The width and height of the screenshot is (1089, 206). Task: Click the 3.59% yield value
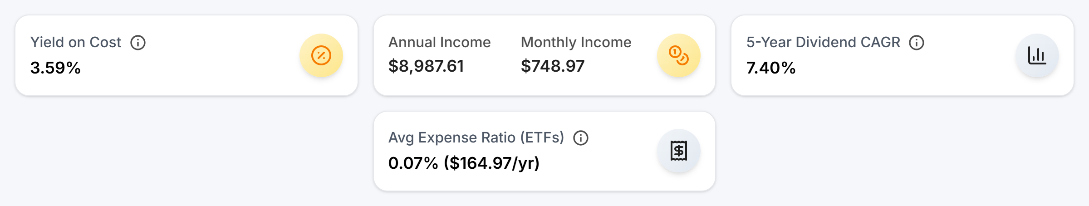(x=55, y=68)
